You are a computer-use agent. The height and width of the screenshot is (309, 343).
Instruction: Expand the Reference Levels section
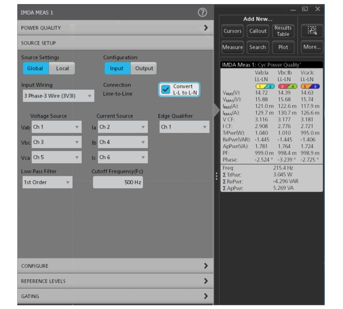point(115,281)
